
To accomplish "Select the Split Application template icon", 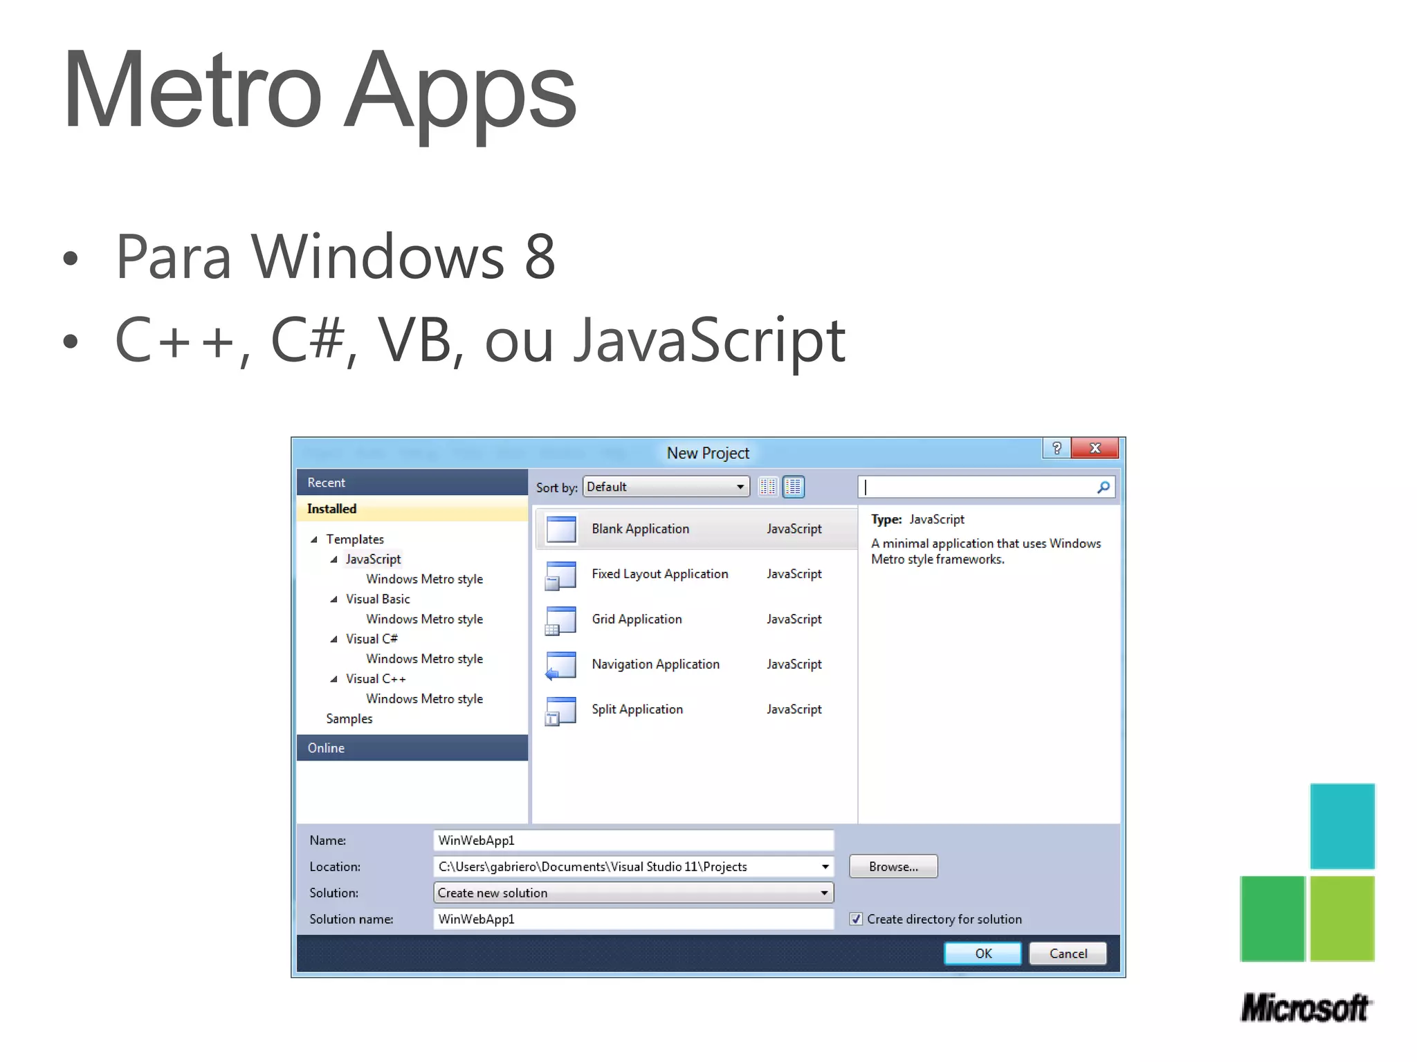I will 561,710.
